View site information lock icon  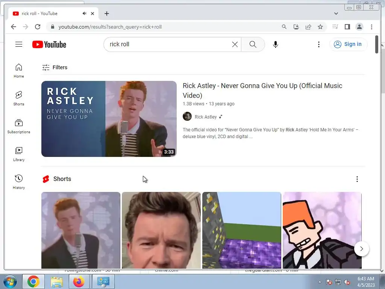tap(53, 27)
